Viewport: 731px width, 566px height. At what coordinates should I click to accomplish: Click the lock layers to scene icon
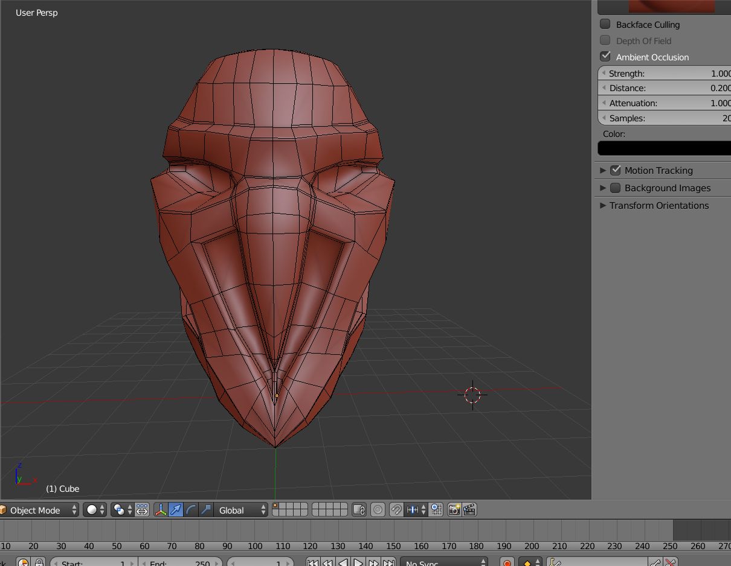coord(359,510)
